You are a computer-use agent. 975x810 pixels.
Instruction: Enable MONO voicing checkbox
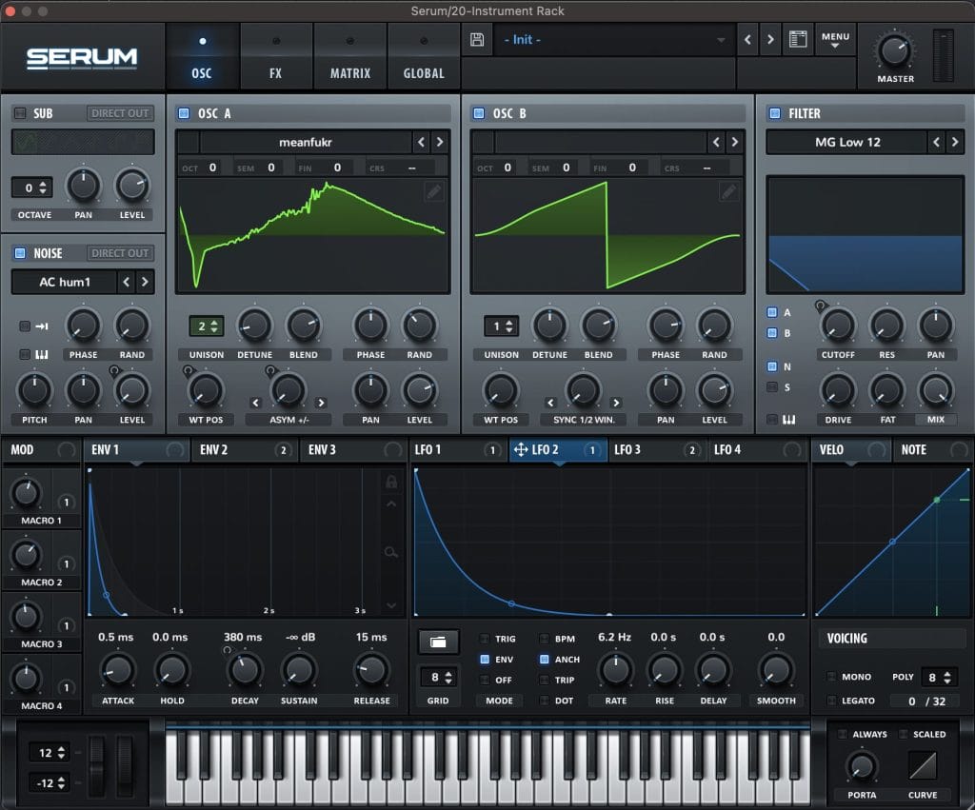point(833,677)
